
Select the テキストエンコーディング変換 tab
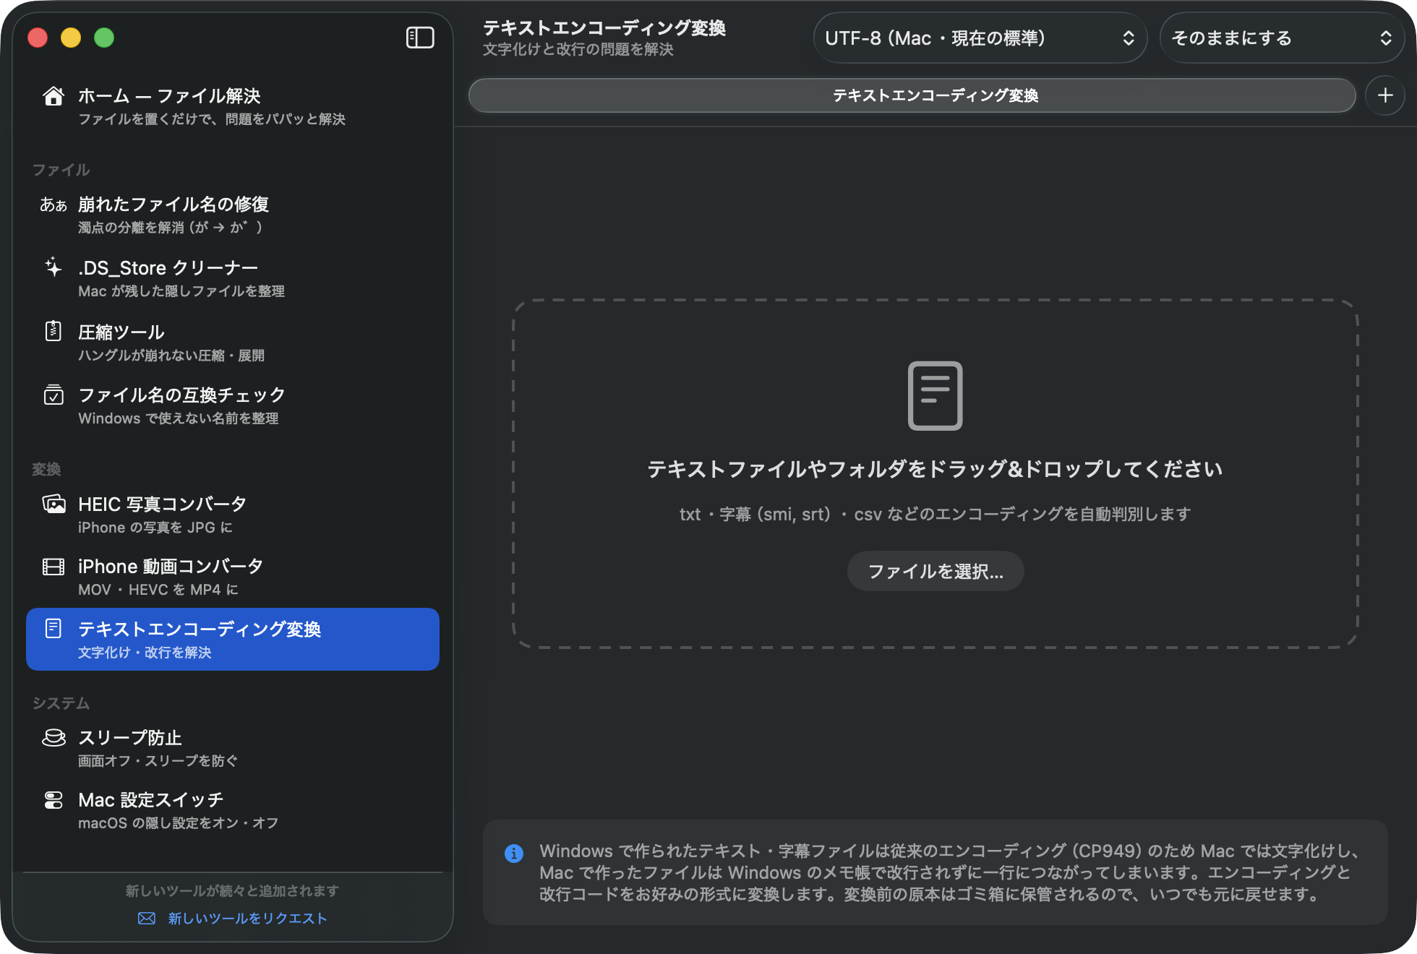pos(912,95)
